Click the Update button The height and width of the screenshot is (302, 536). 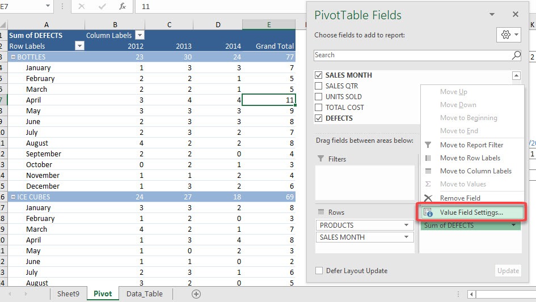click(508, 271)
